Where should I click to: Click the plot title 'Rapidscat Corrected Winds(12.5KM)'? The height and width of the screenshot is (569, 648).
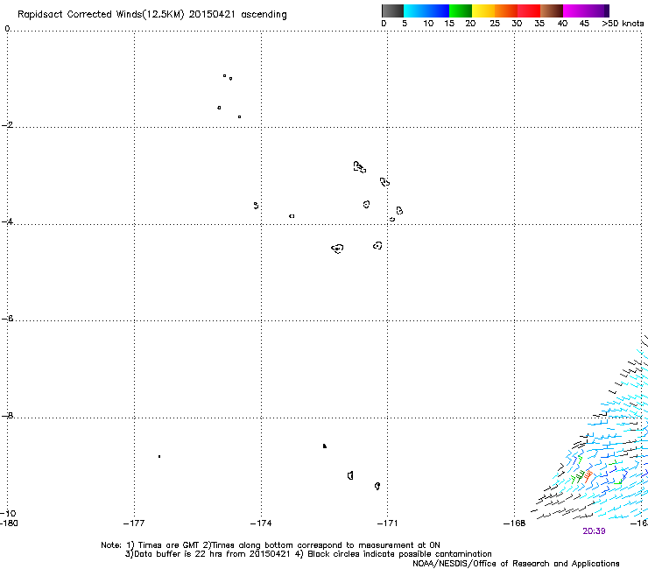(x=101, y=15)
